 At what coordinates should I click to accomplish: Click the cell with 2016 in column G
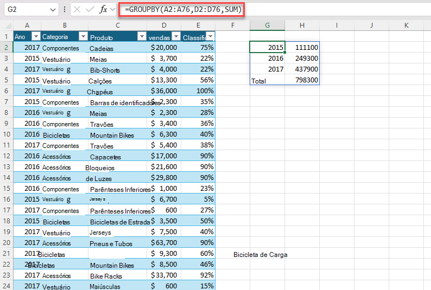(x=267, y=58)
